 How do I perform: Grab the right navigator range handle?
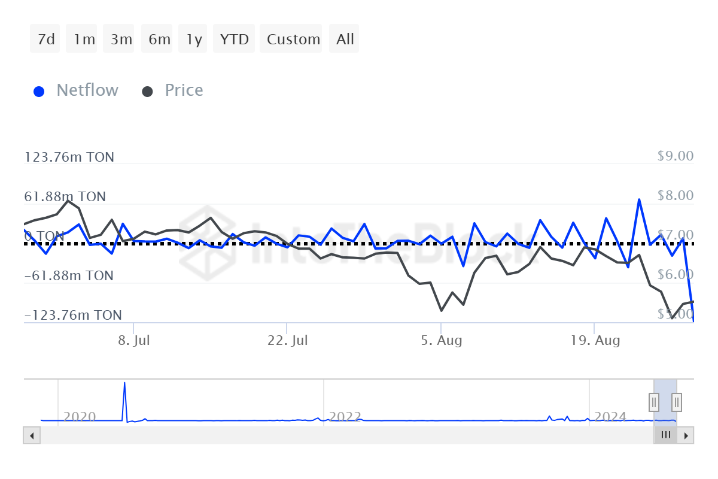[677, 401]
